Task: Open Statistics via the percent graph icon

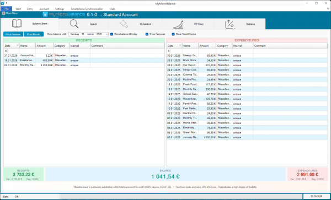Action: [x=230, y=24]
